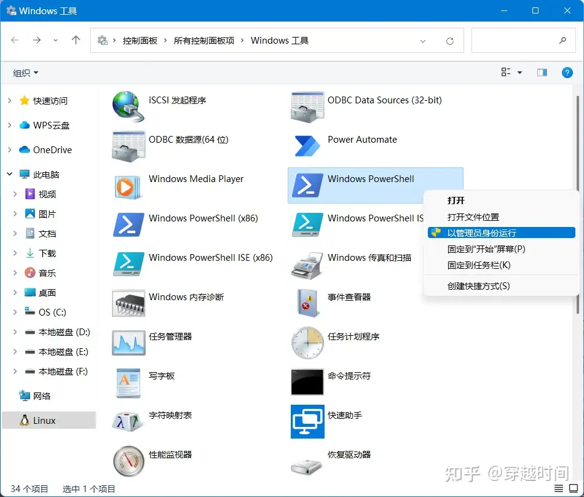Go back with the left arrow
Viewport: 584px width, 497px height.
pos(15,40)
